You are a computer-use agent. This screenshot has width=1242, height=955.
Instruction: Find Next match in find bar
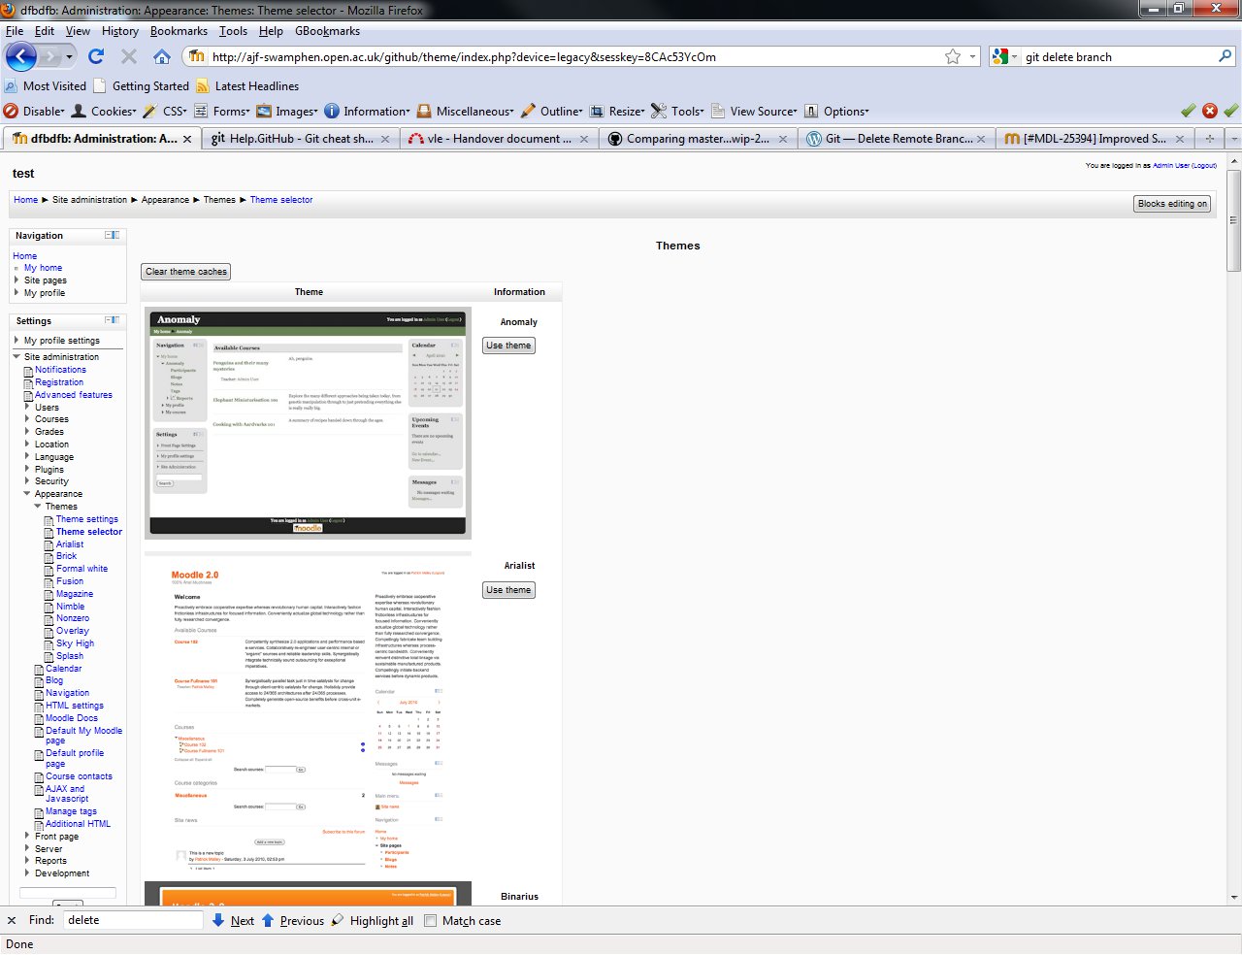click(x=233, y=921)
